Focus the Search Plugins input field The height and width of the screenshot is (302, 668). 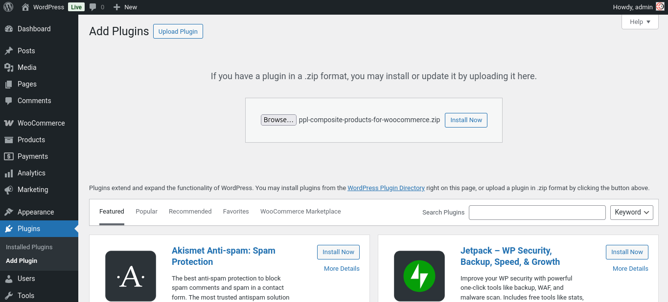pyautogui.click(x=537, y=213)
